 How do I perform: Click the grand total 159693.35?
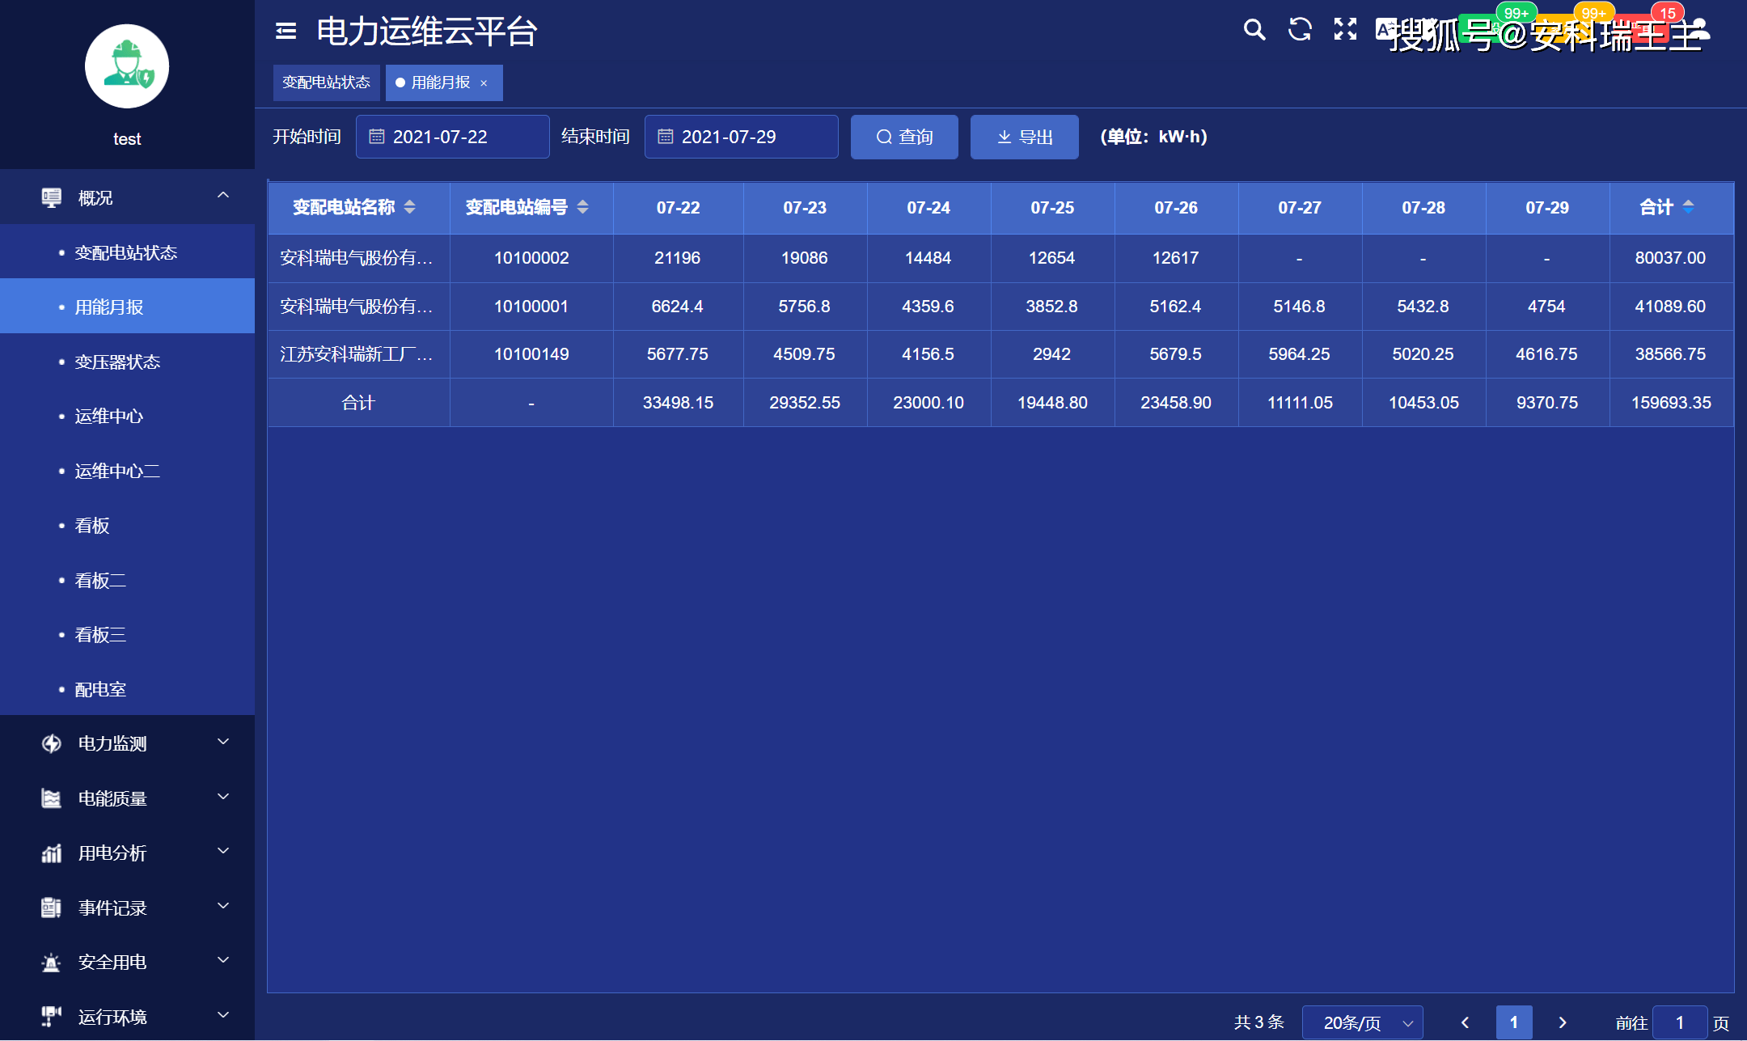pyautogui.click(x=1671, y=403)
